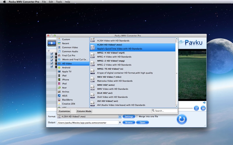The height and width of the screenshot is (145, 233).
Task: Click the preview playback progress slider
Action: (185, 108)
